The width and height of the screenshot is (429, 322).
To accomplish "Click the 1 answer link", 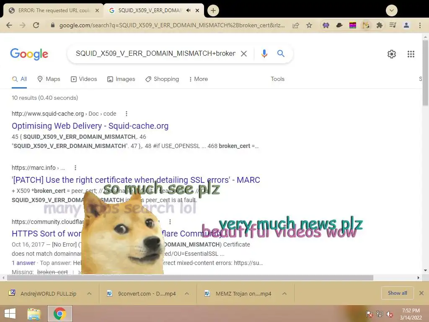I will pyautogui.click(x=23, y=263).
